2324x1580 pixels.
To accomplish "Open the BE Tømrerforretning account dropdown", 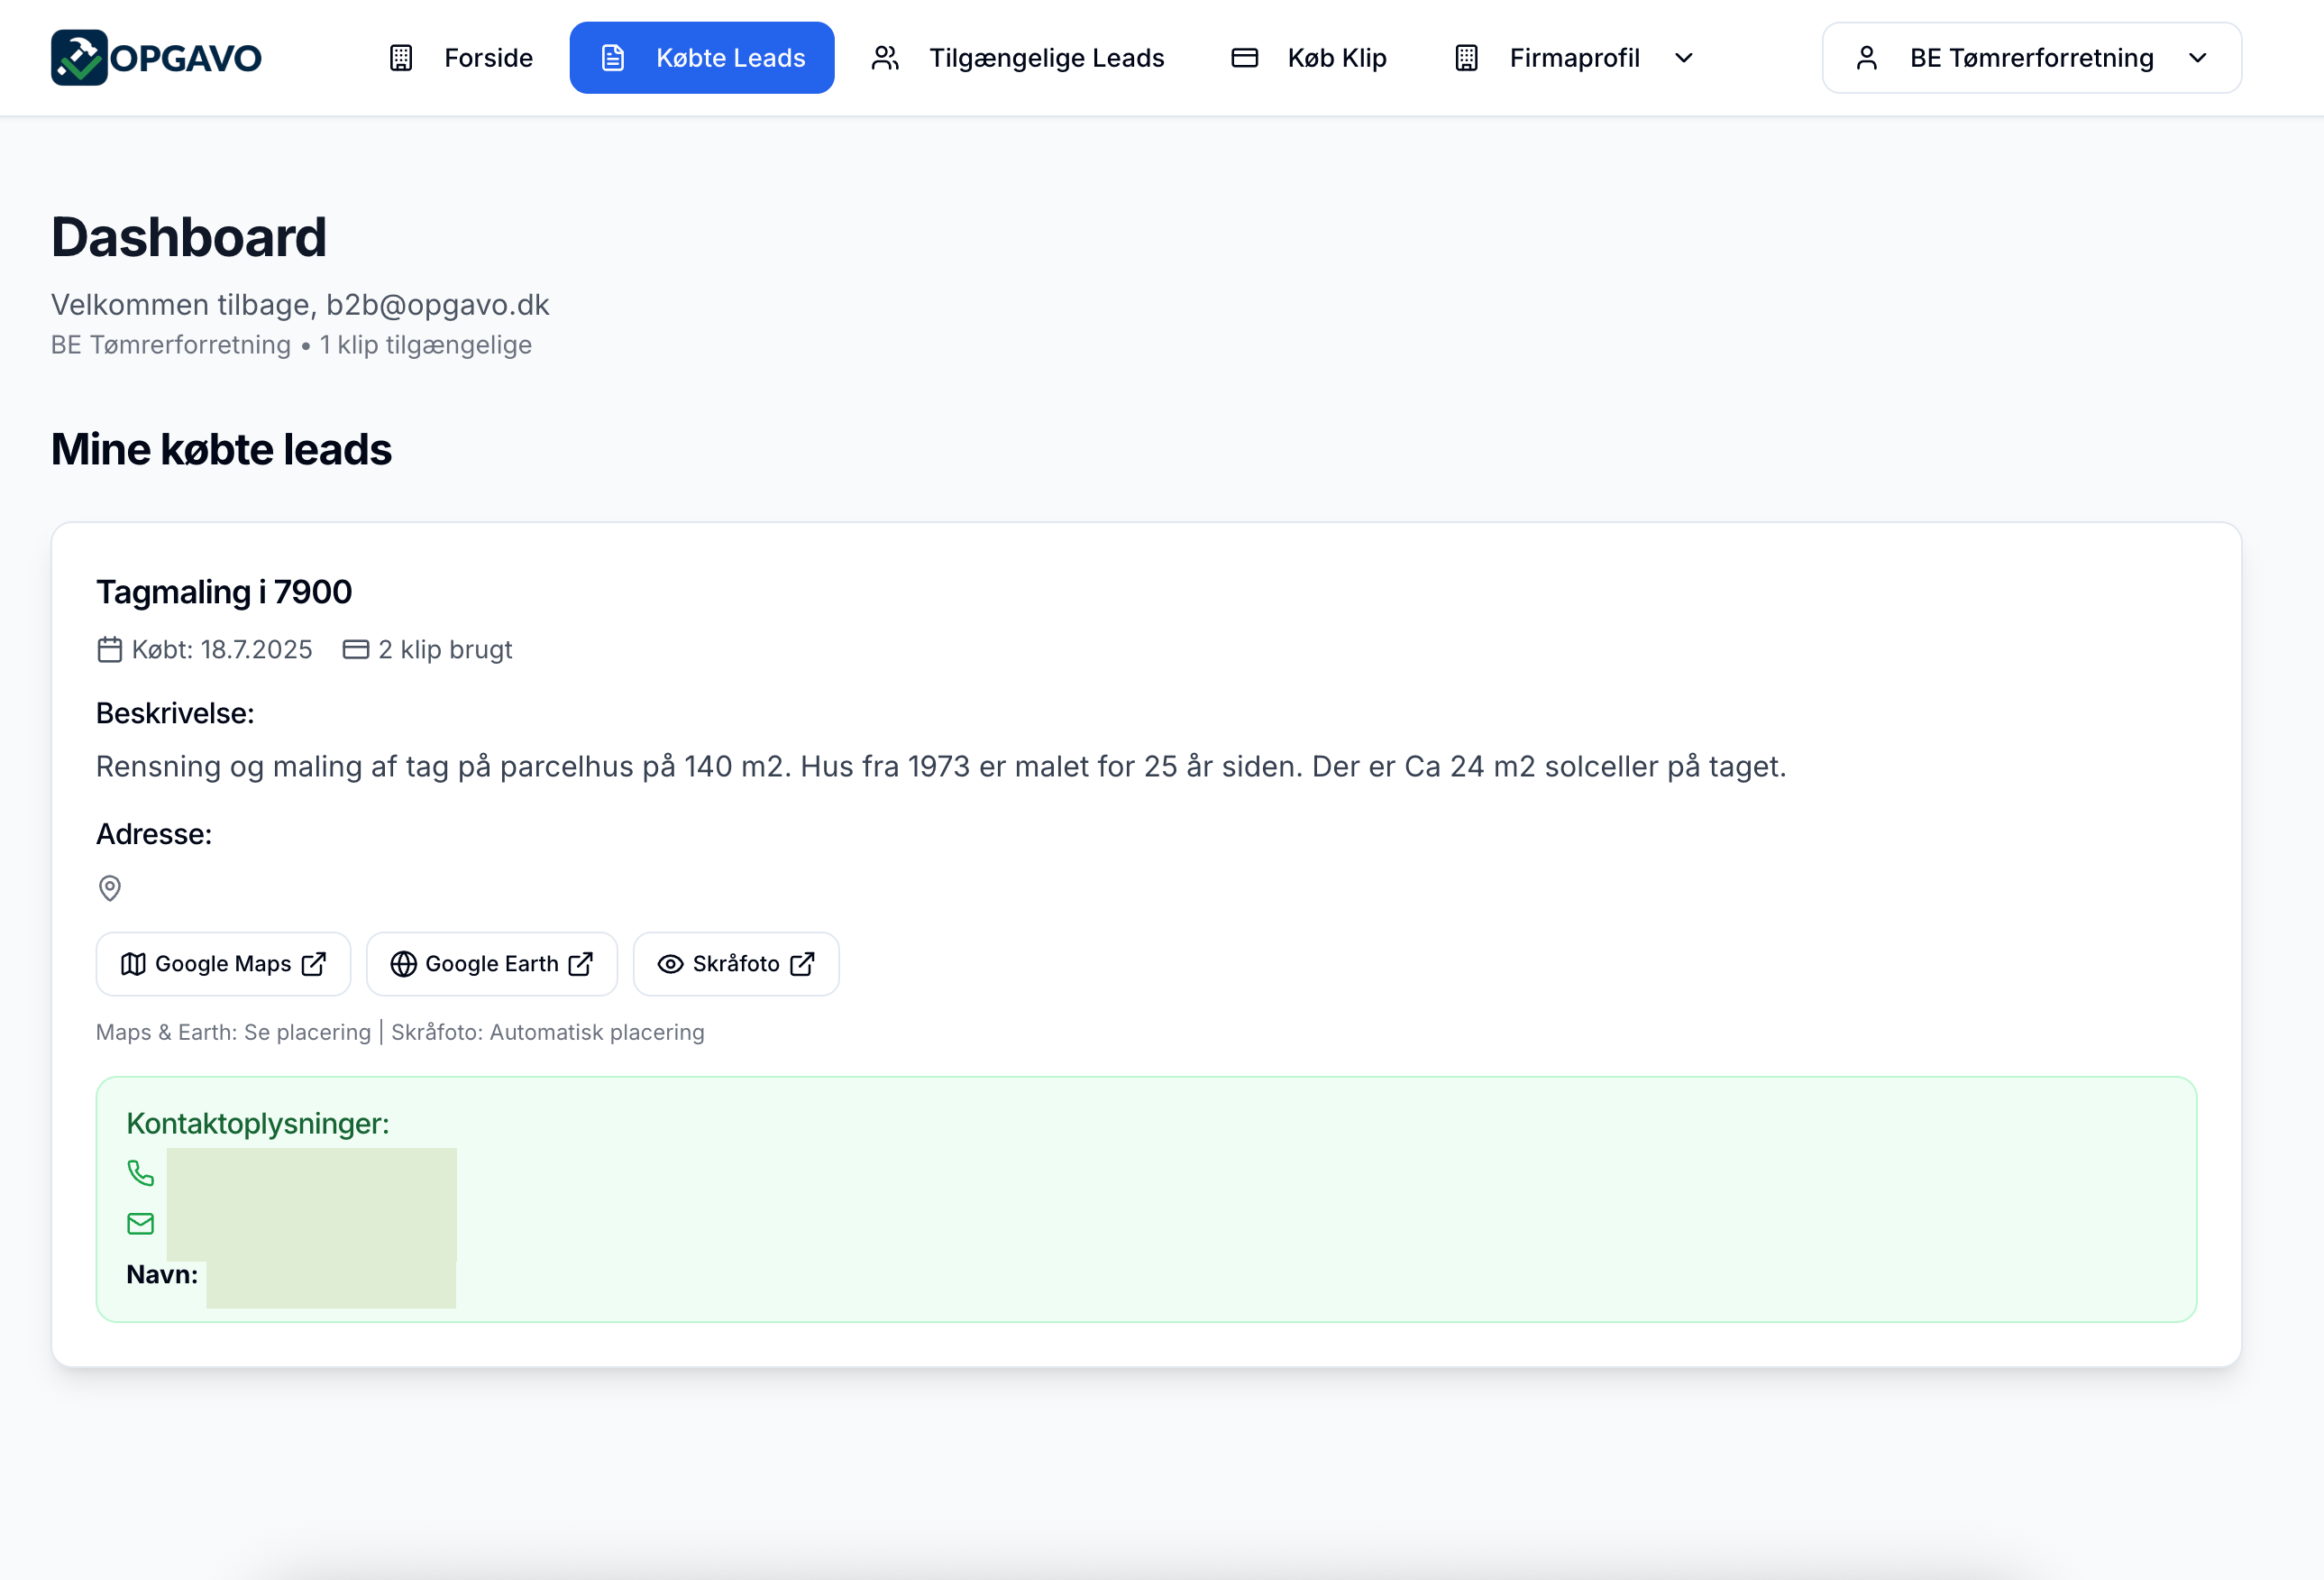I will (x=2031, y=58).
